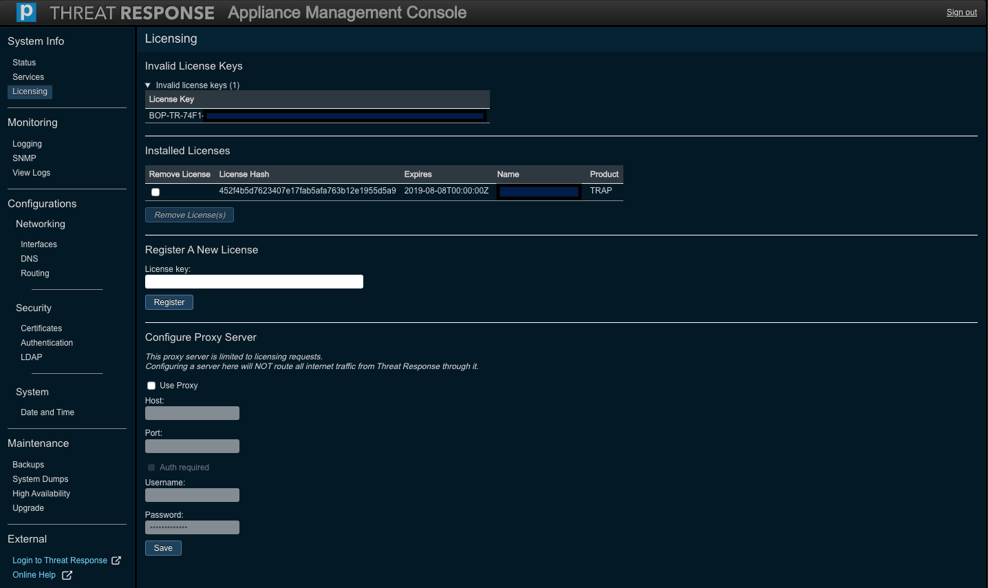Click the Register A New License heading
Image resolution: width=988 pixels, height=588 pixels.
coord(202,250)
